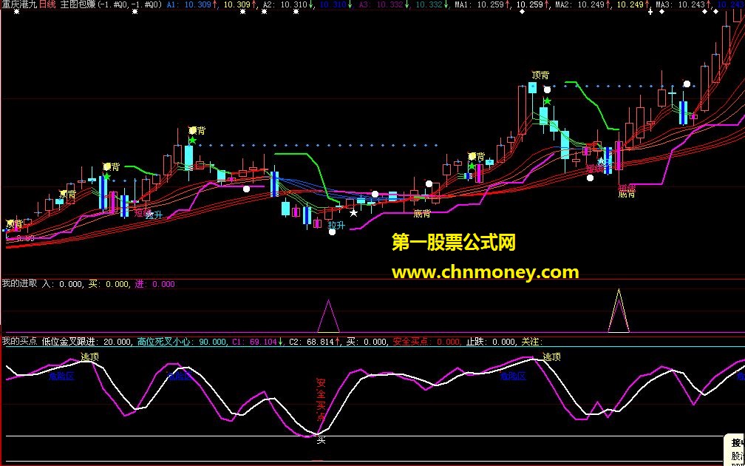Screen dimensions: 745x466
Task: Click the stock name 重庆港九
Action: (19, 4)
